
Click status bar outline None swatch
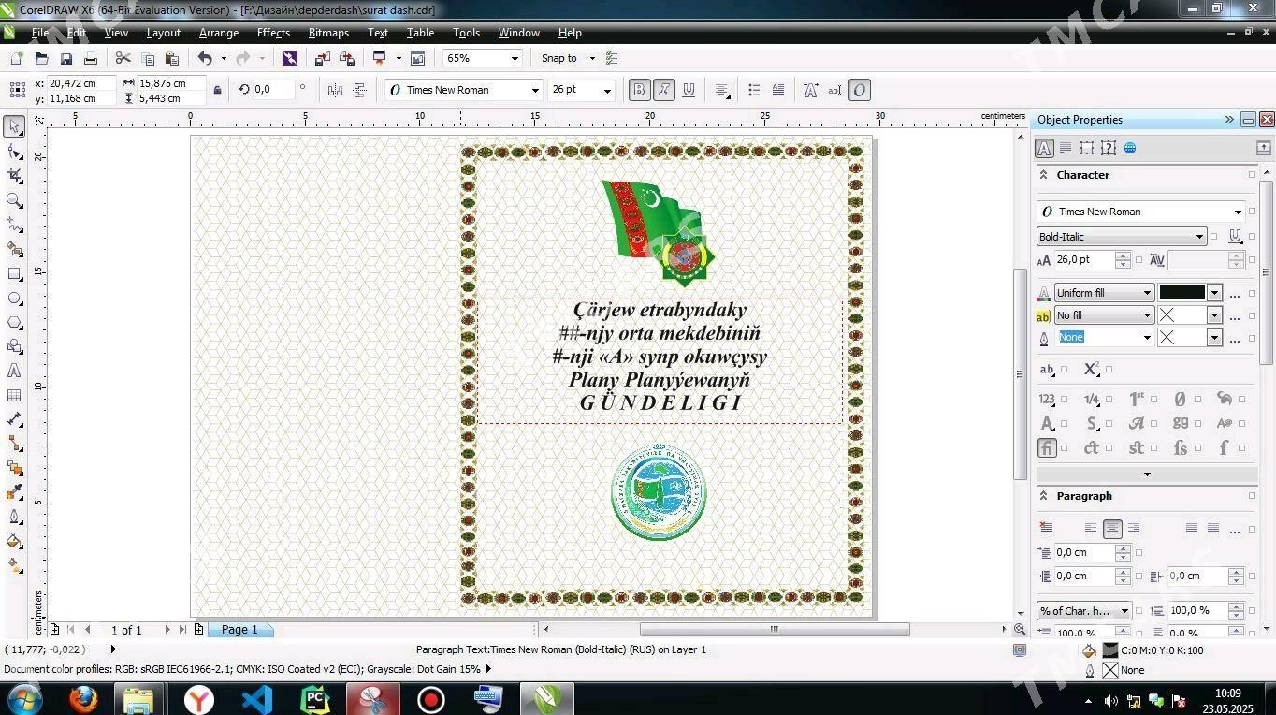1110,670
